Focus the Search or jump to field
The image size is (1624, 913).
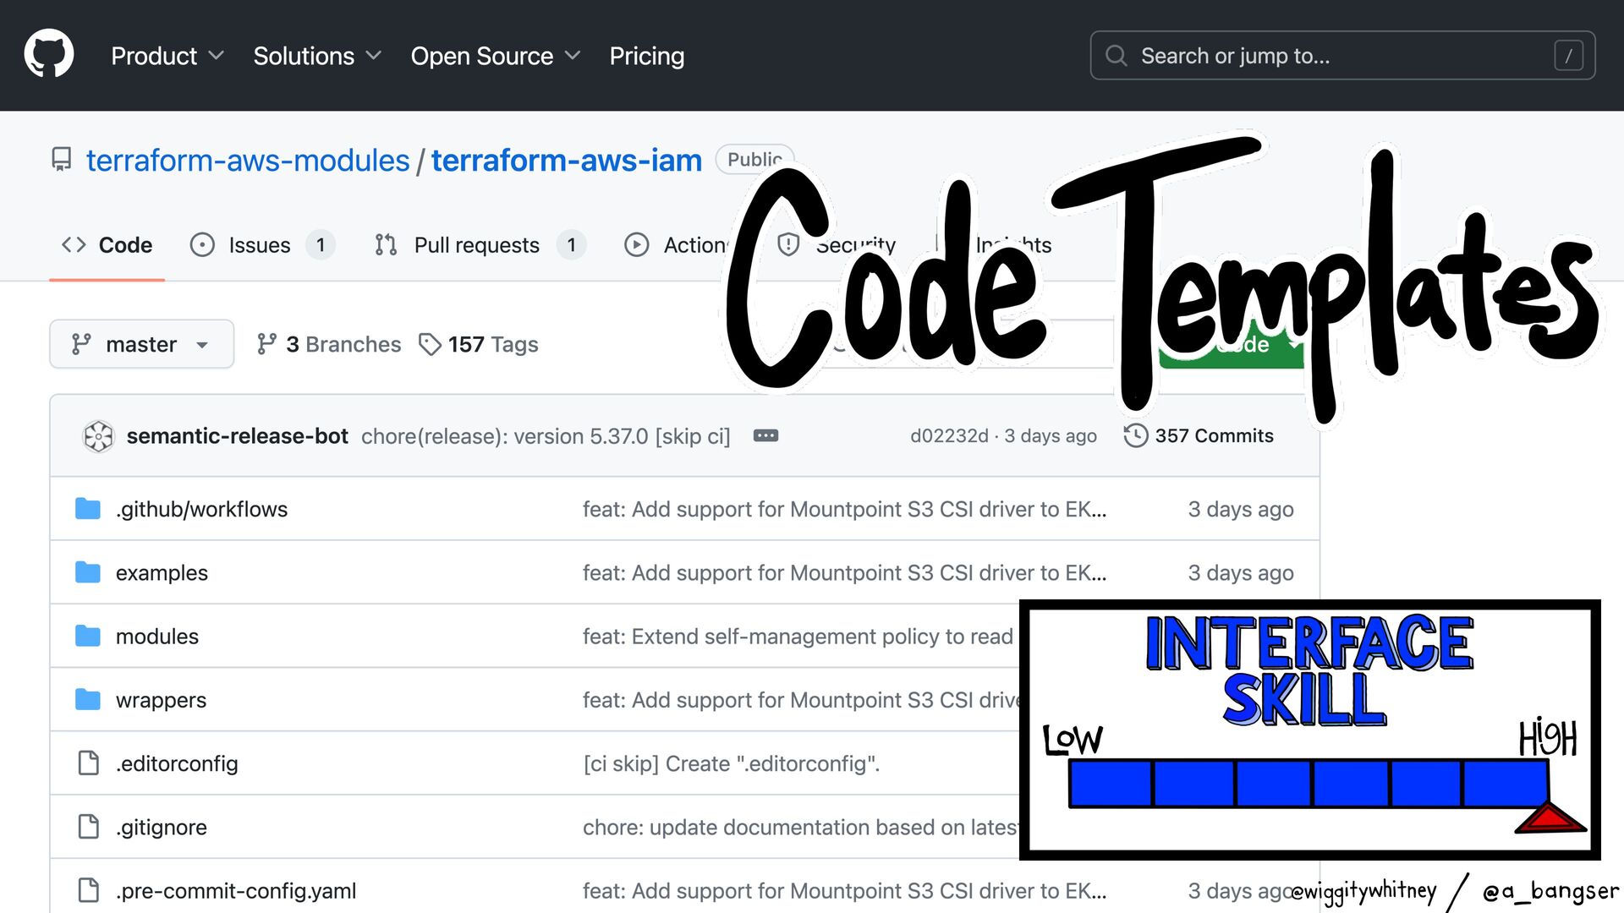click(1342, 56)
